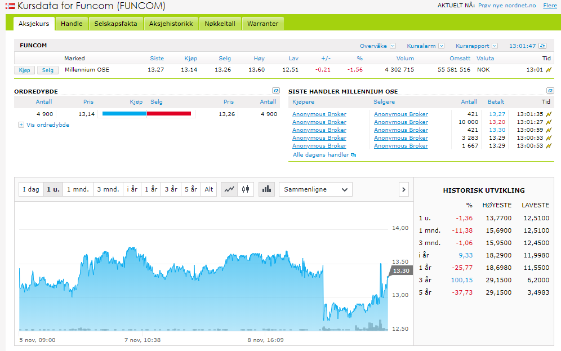
Task: Click the Volum column header
Action: coord(405,59)
